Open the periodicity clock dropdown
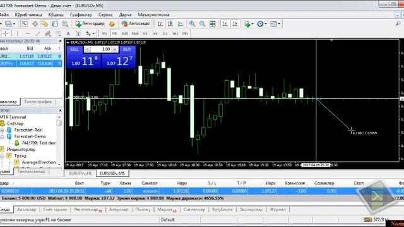The width and height of the screenshot is (404, 227). (261, 24)
